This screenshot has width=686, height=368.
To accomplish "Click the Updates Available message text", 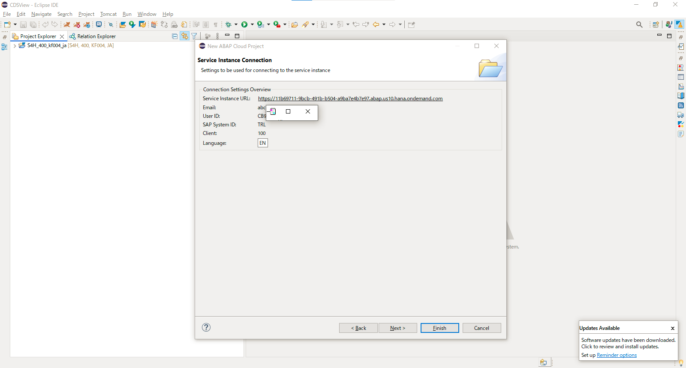I will pos(628,343).
